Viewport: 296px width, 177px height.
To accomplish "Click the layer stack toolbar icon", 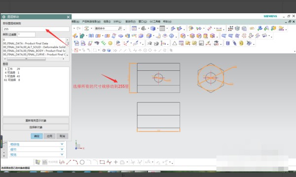I will 86,29.
